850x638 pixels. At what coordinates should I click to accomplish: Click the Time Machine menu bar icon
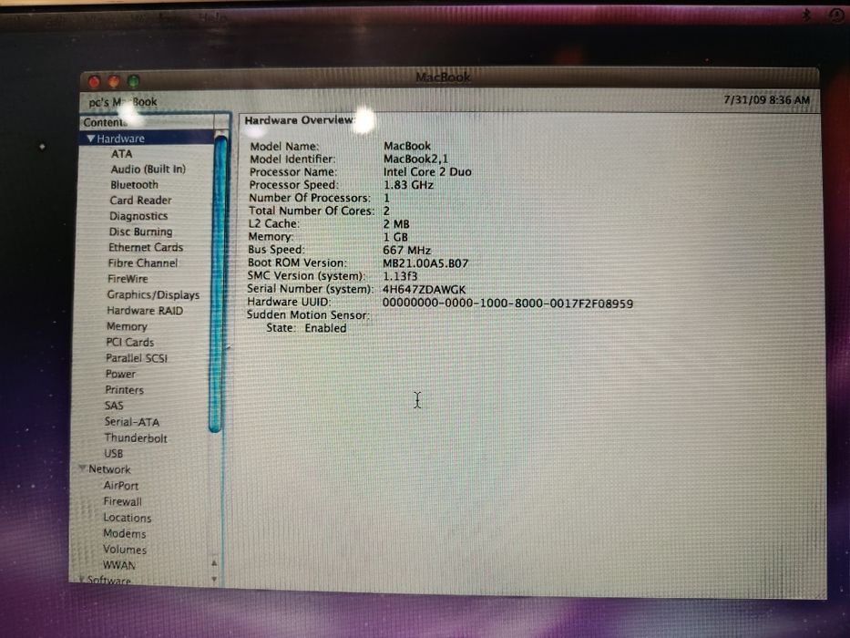pyautogui.click(x=836, y=15)
